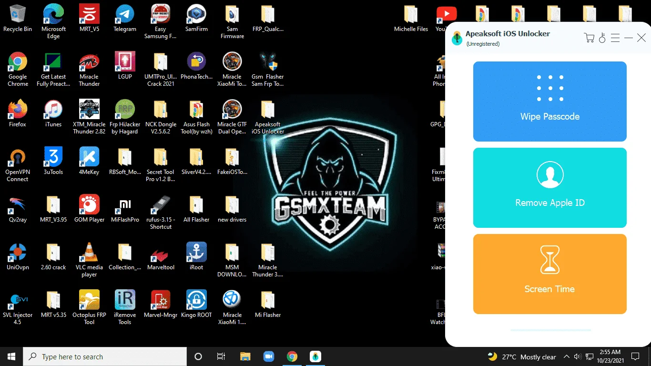Select the Gsm Flasher Sam Frp Tool icon

pos(268,69)
